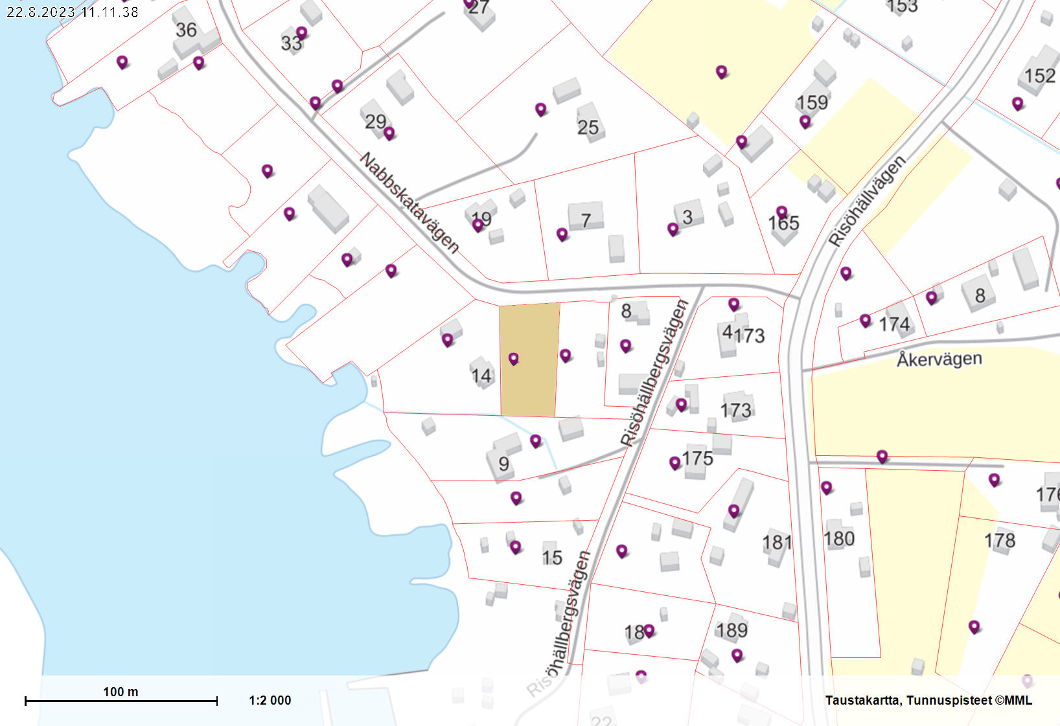This screenshot has height=726, width=1060.
Task: Click the upper Risöhällbergsvägen road label
Action: click(x=654, y=373)
